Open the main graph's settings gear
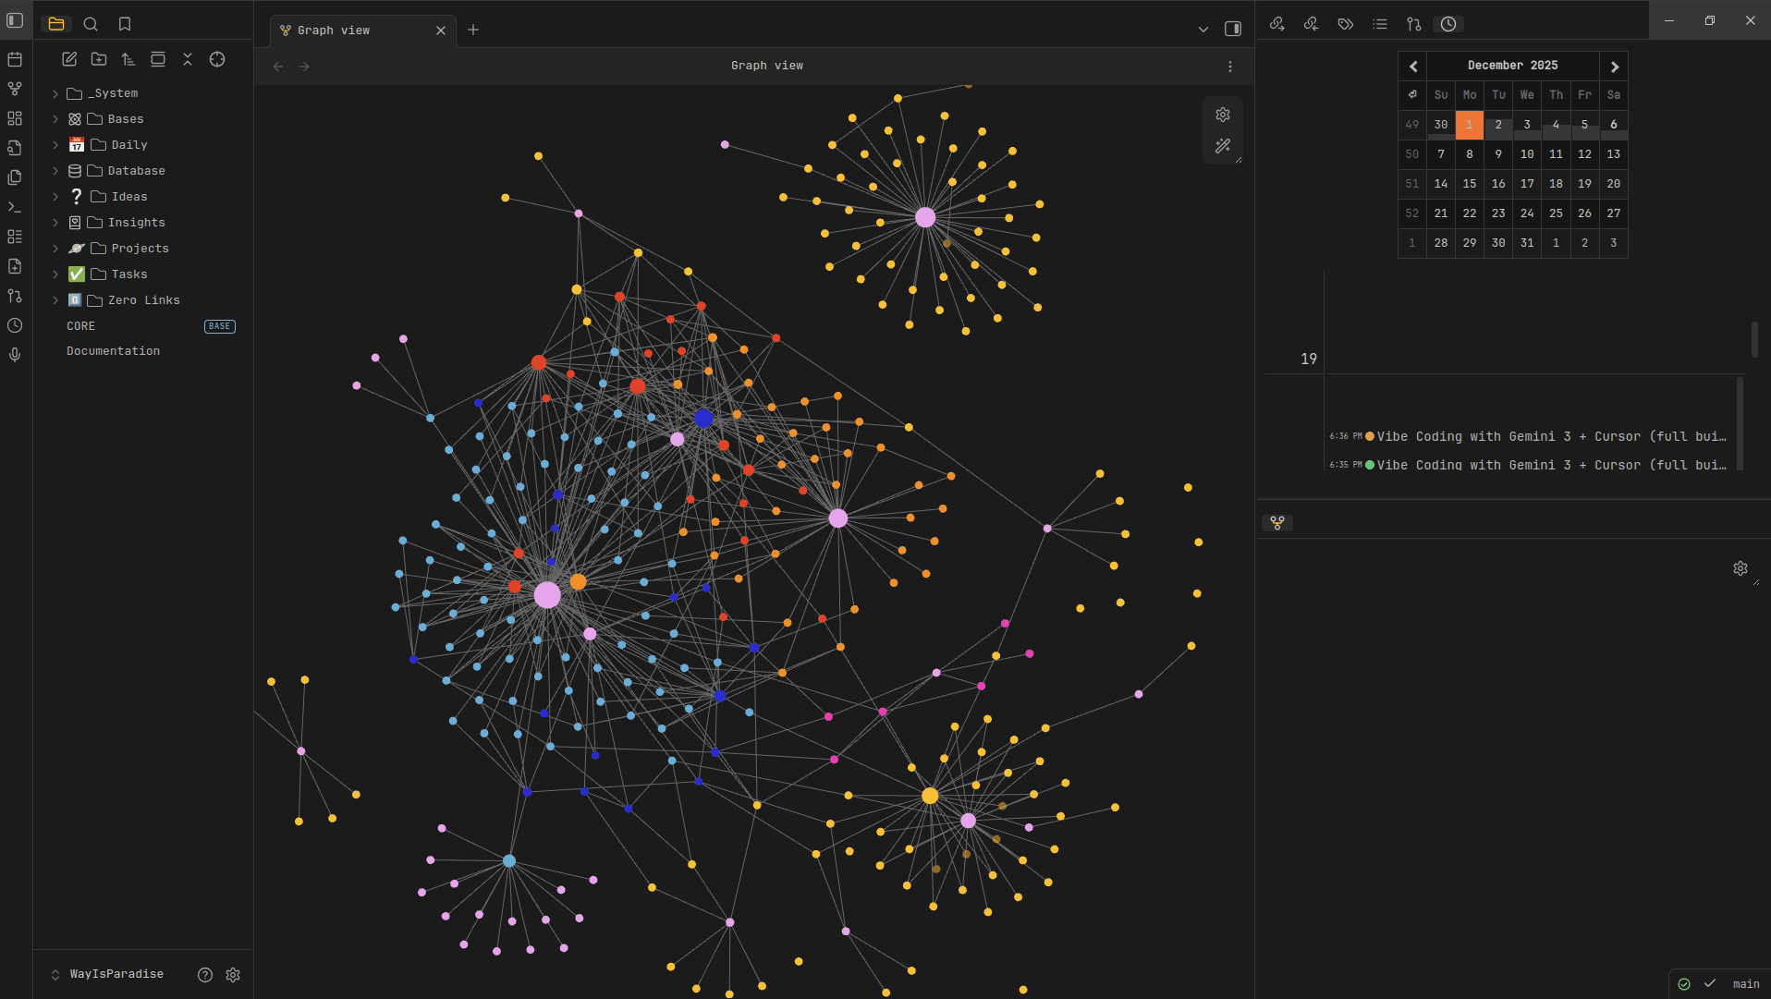This screenshot has width=1771, height=999. (1223, 115)
